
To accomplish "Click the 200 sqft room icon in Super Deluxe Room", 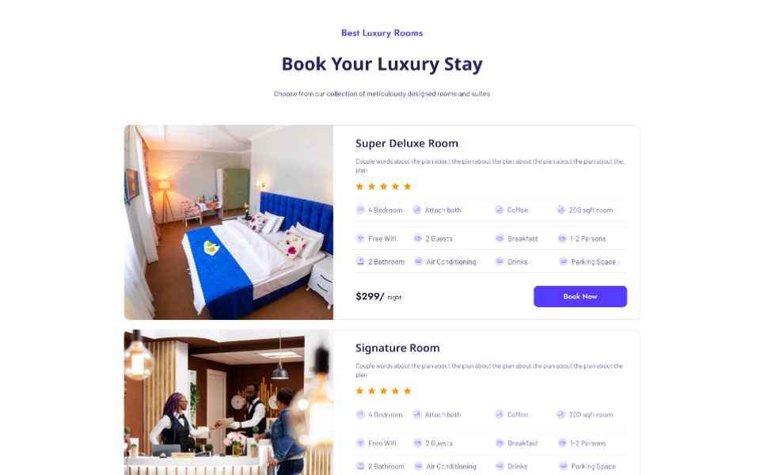I will click(561, 210).
